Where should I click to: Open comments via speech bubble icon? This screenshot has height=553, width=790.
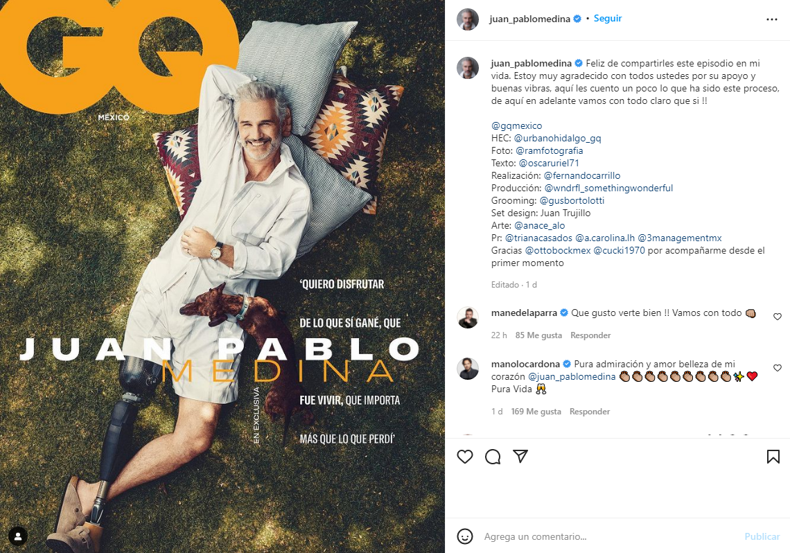(x=492, y=457)
